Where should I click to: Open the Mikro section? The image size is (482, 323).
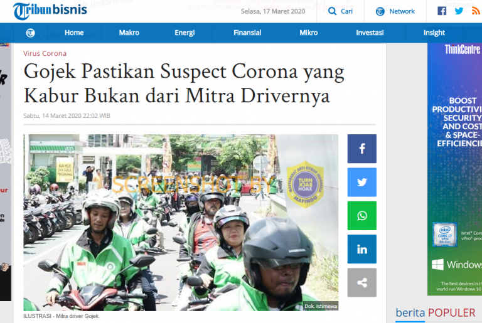309,33
